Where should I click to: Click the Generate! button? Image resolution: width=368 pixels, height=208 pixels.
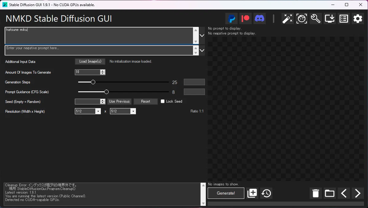pyautogui.click(x=226, y=193)
